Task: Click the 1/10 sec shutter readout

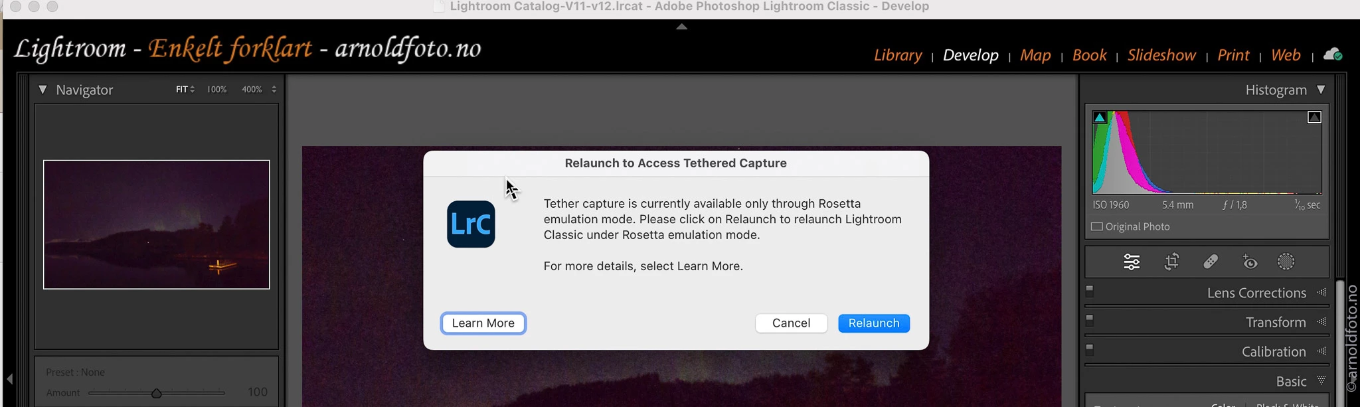Action: 1307,205
